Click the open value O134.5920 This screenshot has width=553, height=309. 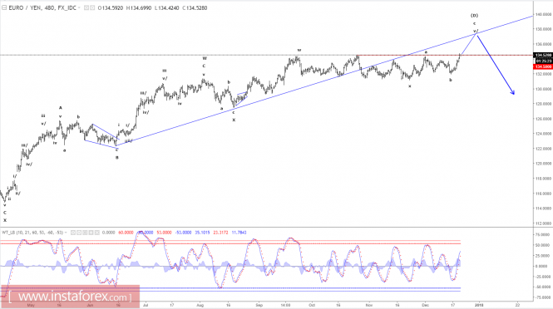click(x=111, y=7)
